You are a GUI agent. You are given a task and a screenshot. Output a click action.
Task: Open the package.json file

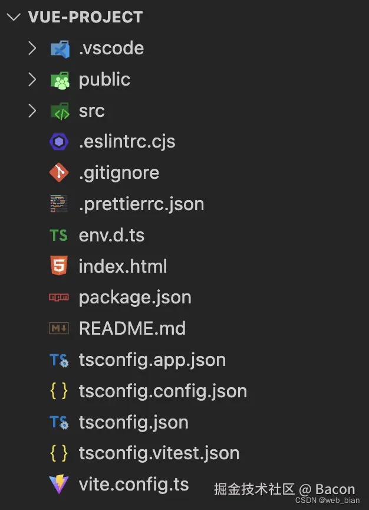(135, 297)
